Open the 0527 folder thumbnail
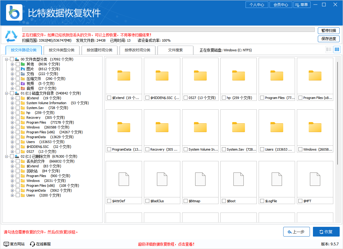 (x=200, y=75)
